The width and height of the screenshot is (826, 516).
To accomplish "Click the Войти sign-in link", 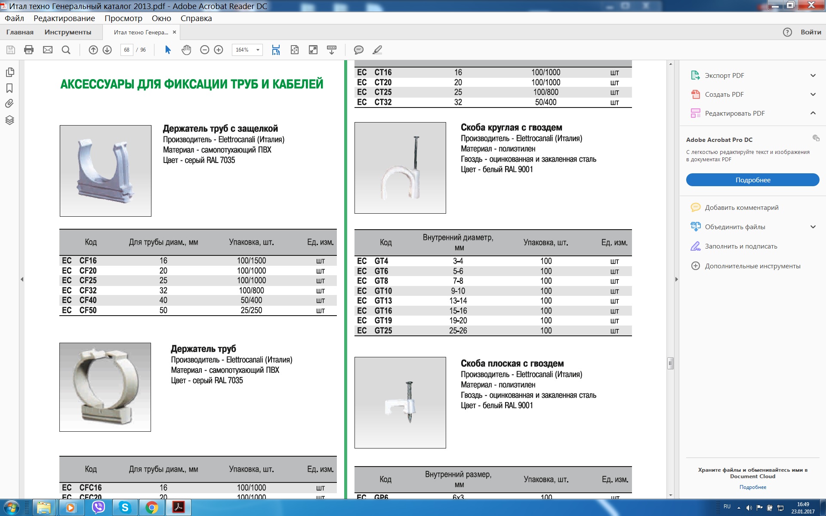I will point(811,32).
